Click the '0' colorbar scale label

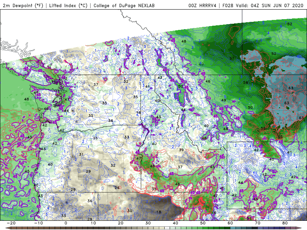[x=66, y=223]
